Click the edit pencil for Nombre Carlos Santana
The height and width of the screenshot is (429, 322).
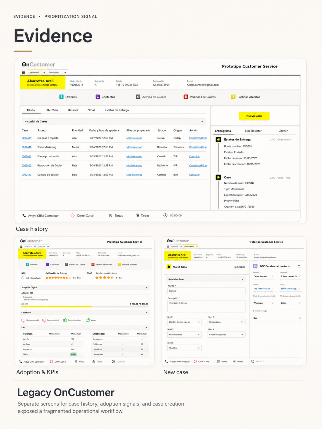coord(273,276)
